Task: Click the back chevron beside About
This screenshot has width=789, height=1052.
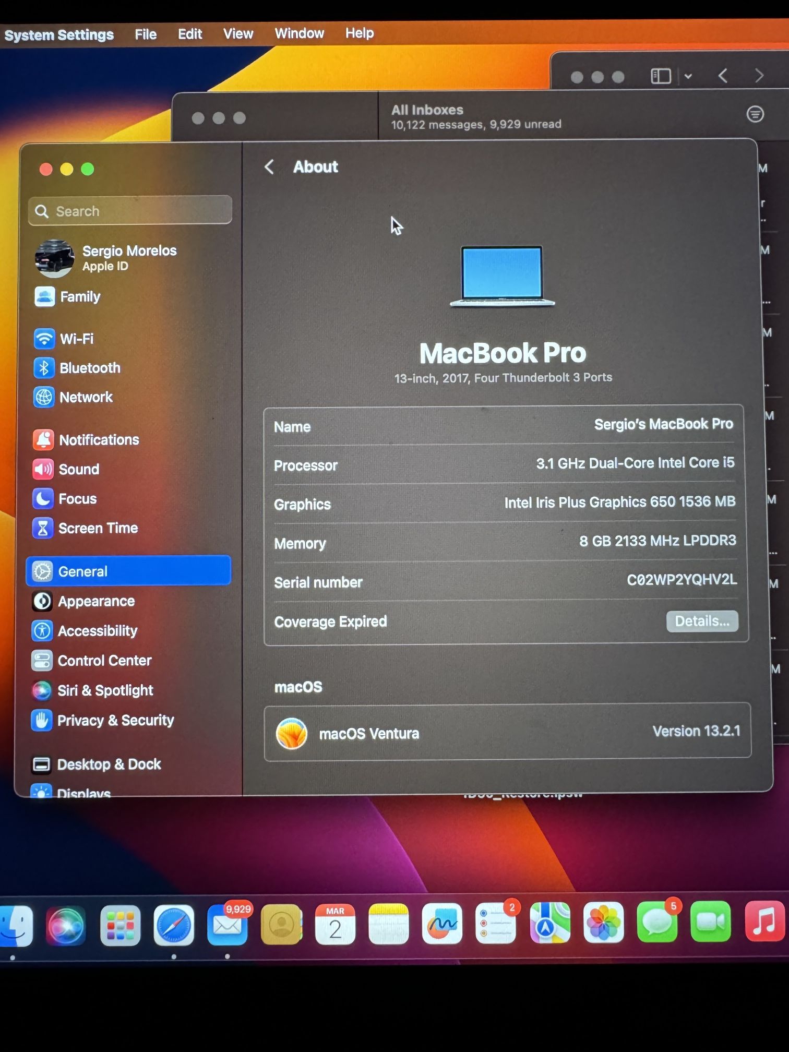Action: pyautogui.click(x=269, y=167)
